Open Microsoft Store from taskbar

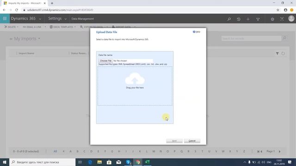[x=109, y=162]
